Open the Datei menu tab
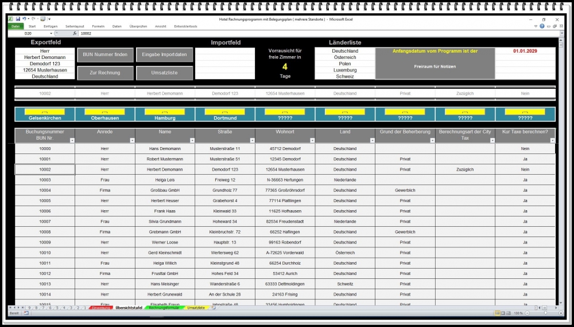The image size is (574, 327). (15, 26)
